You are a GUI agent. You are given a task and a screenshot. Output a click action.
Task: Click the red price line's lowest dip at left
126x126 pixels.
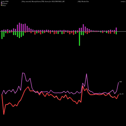point(4,114)
